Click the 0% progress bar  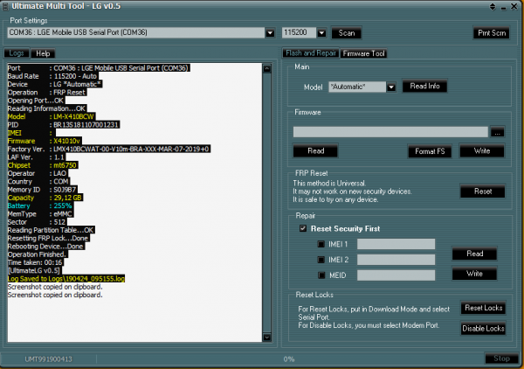289,359
